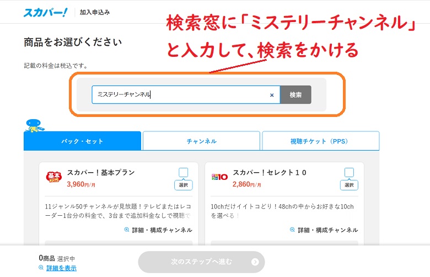Click the スカパー! logo

pos(45,12)
